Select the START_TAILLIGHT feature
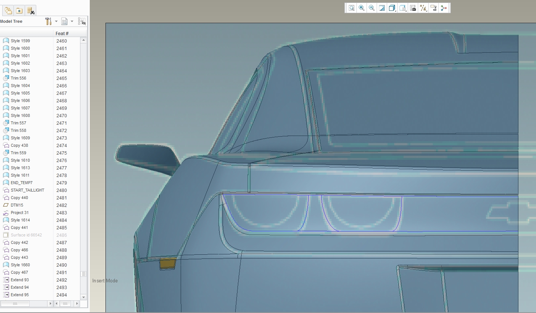Screen dimensions: 536x313 (x=27, y=190)
